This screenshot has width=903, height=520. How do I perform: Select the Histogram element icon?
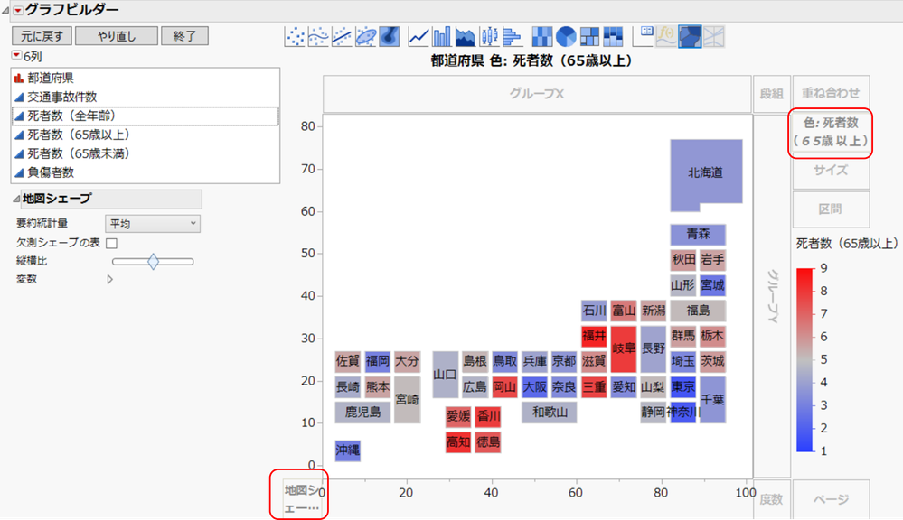coord(512,37)
